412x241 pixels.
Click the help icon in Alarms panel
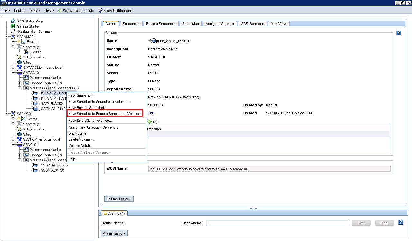[x=401, y=222]
